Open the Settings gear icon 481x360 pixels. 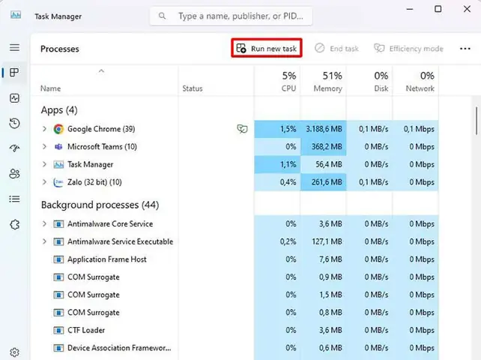[x=14, y=352]
